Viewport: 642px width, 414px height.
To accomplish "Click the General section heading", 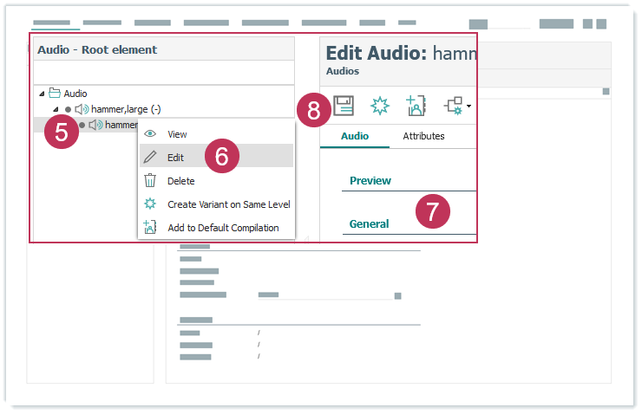I will [369, 224].
